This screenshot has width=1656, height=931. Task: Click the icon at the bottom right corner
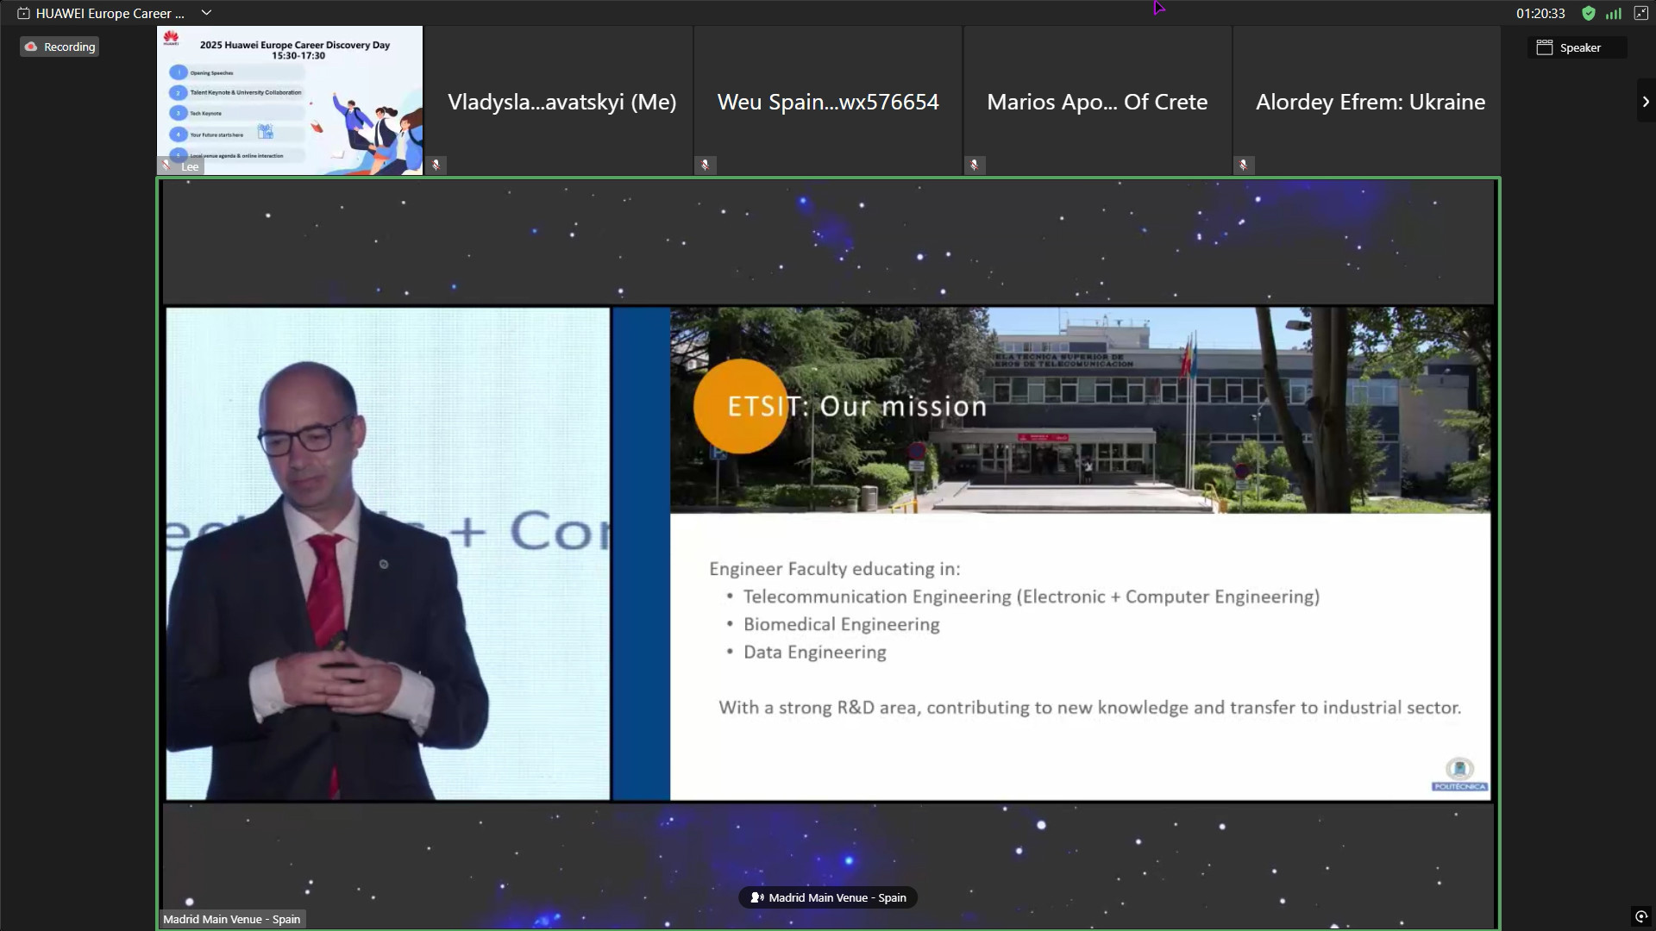point(1640,916)
